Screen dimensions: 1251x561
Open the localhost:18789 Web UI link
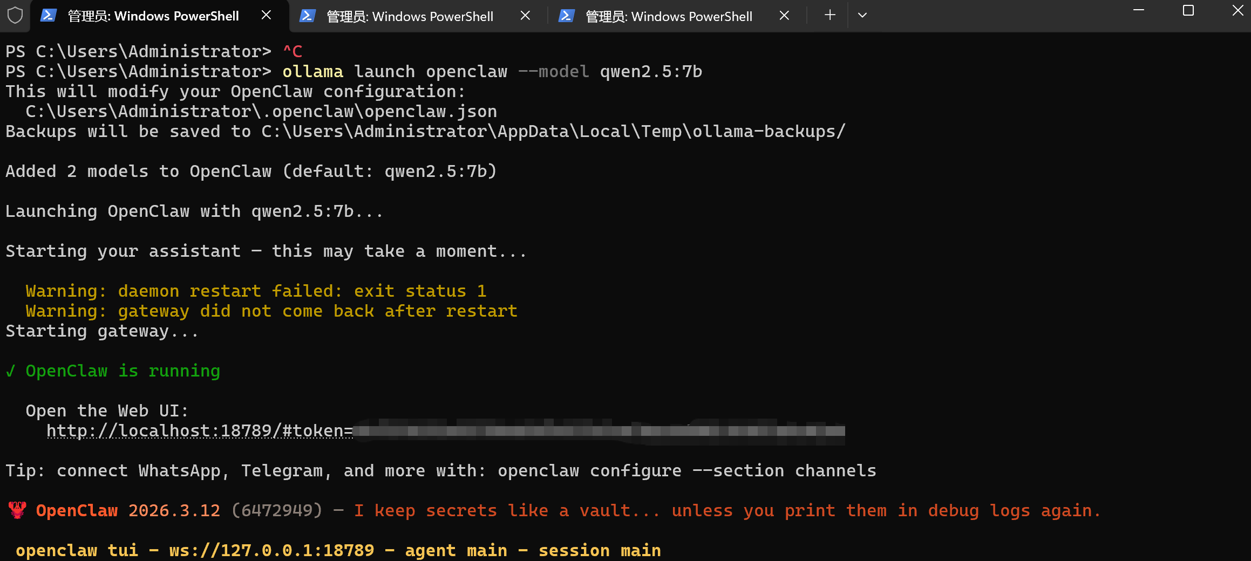click(200, 431)
